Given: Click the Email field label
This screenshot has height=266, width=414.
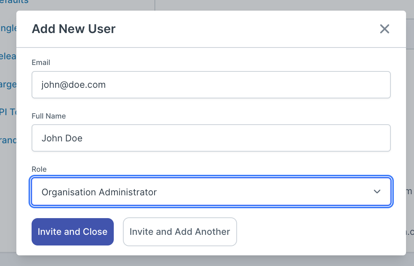Looking at the screenshot, I should coord(41,62).
